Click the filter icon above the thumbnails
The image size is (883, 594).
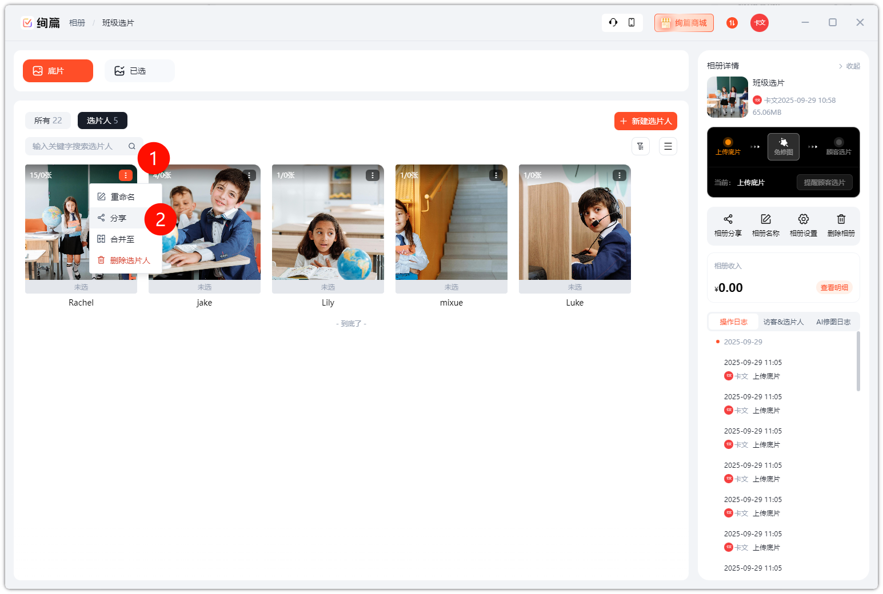641,146
